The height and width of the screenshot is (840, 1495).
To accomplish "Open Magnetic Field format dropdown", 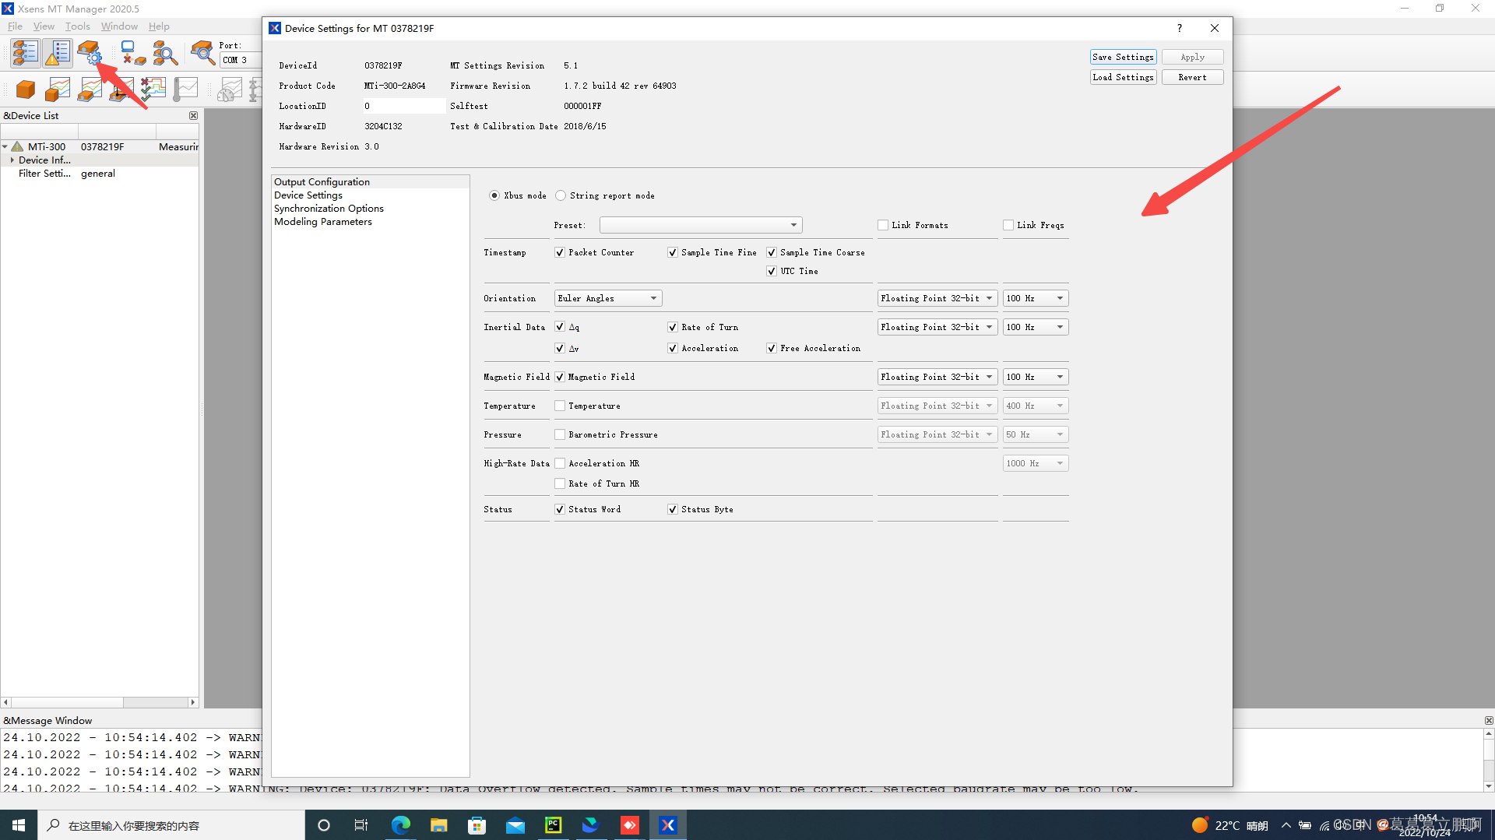I will click(x=937, y=377).
